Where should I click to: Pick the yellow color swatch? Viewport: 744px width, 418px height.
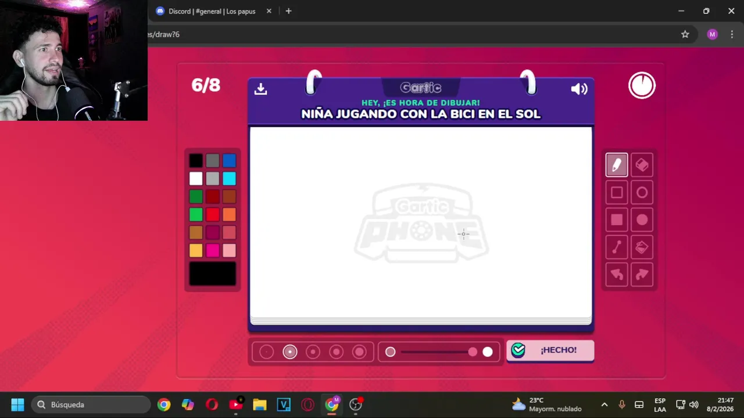196,251
